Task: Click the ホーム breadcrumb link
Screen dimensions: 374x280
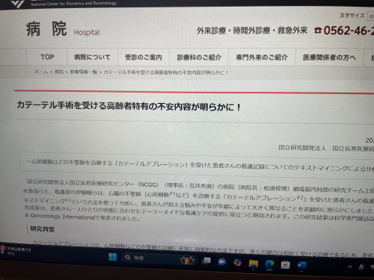Action: [41, 72]
